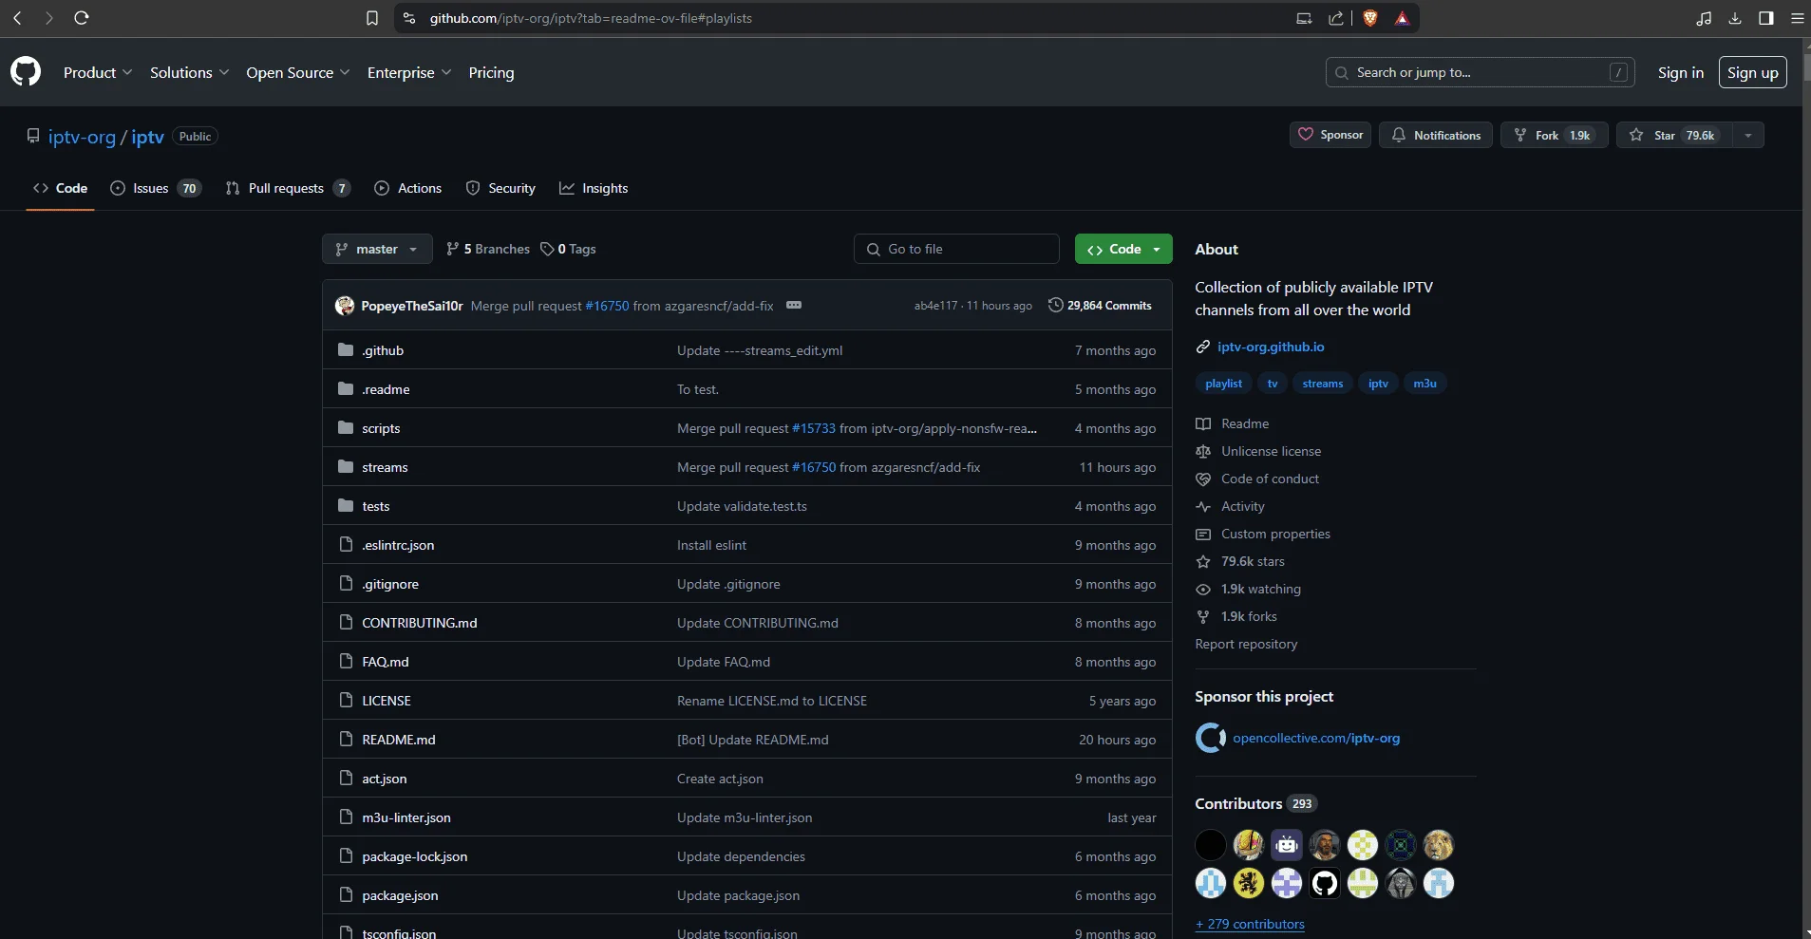This screenshot has height=939, width=1811.
Task: Open the master branch selector
Action: click(377, 249)
